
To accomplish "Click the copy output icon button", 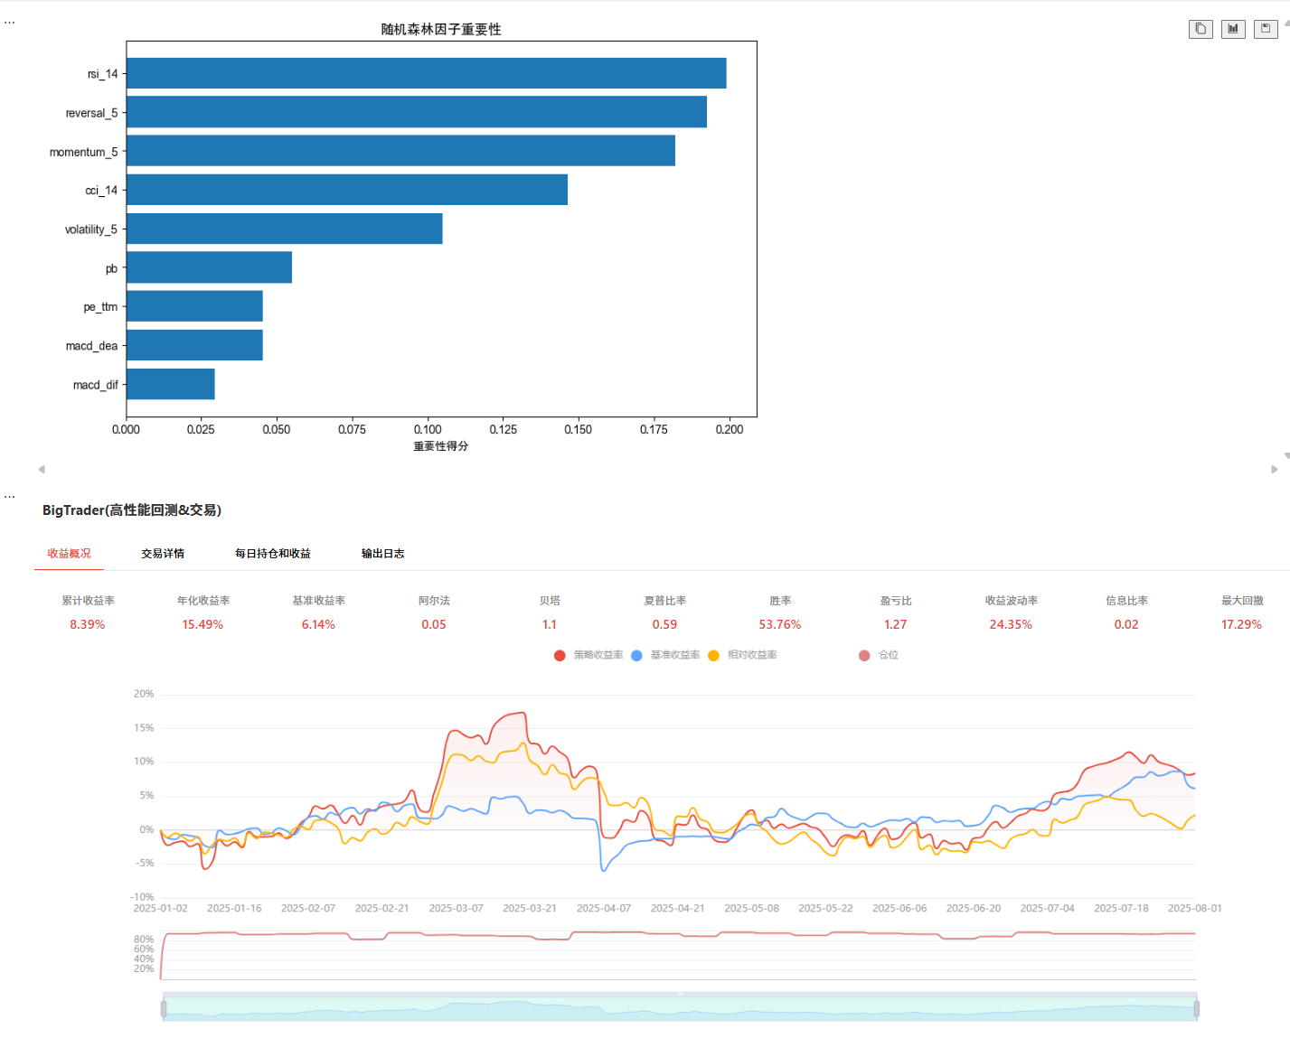I will [1200, 29].
